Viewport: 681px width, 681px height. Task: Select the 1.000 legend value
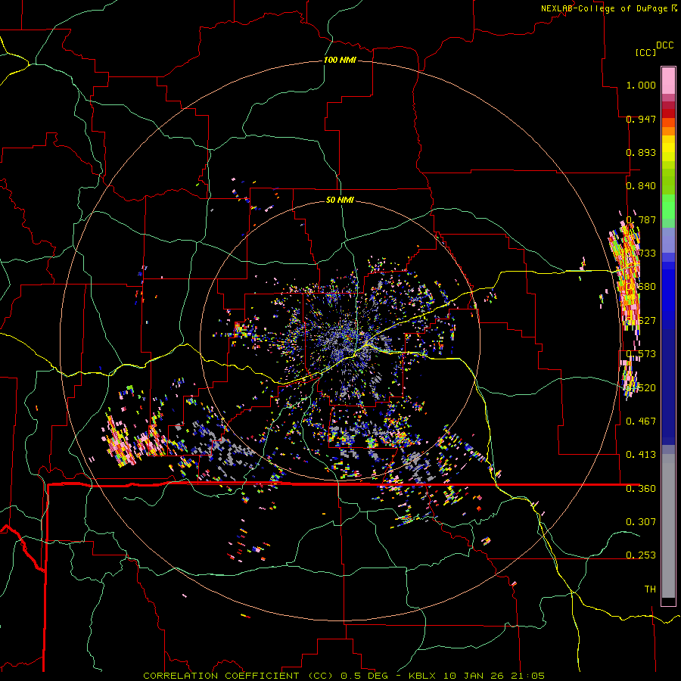pyautogui.click(x=641, y=85)
